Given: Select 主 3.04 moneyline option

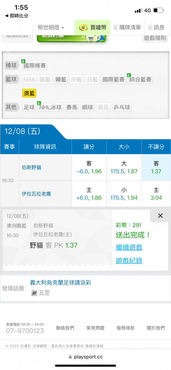Looking at the screenshot, I should tap(156, 194).
